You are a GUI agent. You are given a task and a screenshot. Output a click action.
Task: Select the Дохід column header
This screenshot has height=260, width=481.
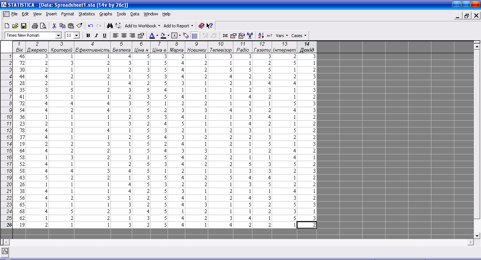tap(307, 47)
